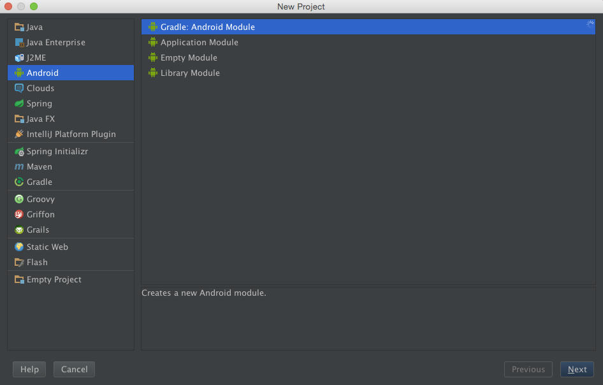Select the Groovy project type
The image size is (603, 385).
[71, 199]
